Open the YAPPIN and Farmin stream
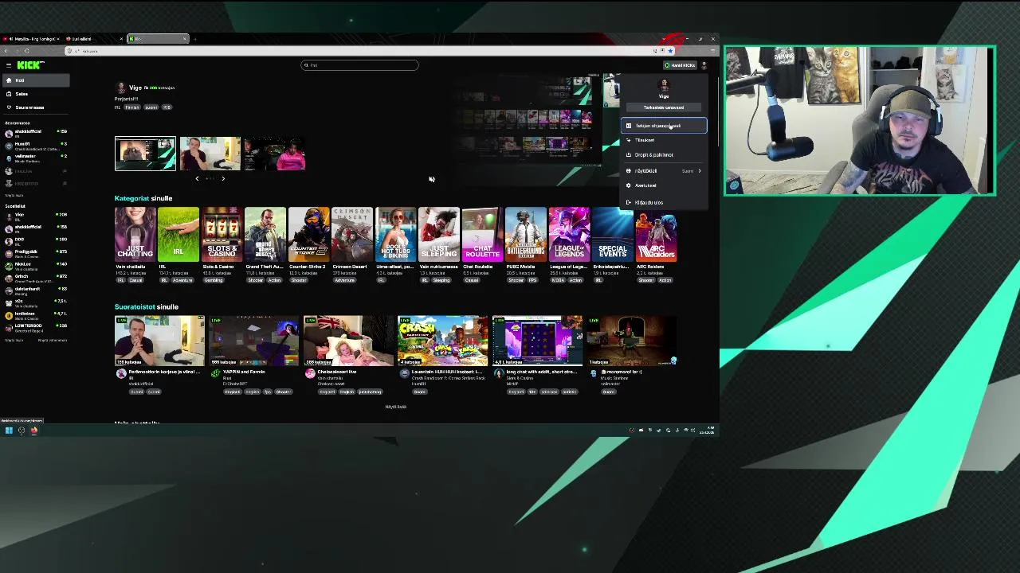The height and width of the screenshot is (573, 1020). tap(253, 341)
